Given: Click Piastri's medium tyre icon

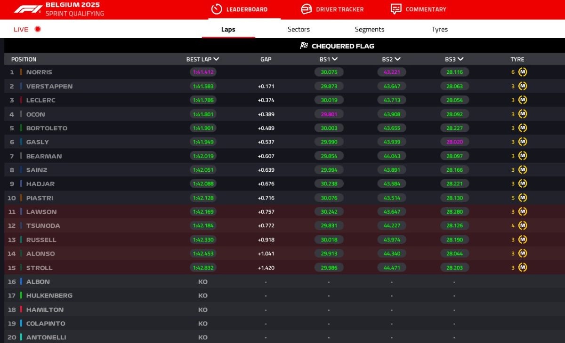Looking at the screenshot, I should coord(523,198).
